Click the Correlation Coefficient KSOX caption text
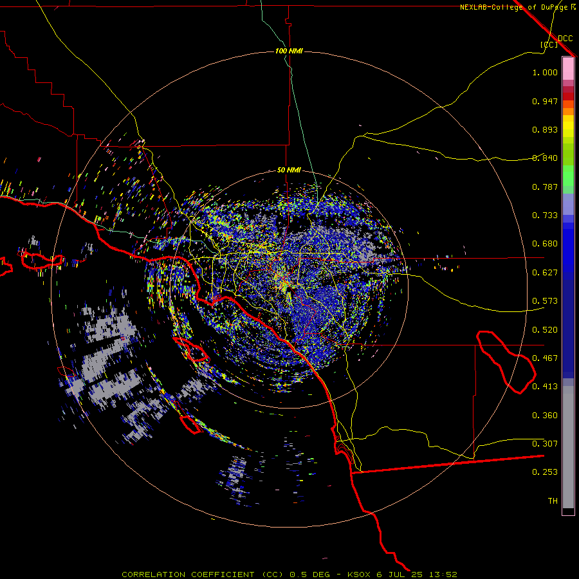Viewport: 579px width, 579px height. click(x=289, y=574)
